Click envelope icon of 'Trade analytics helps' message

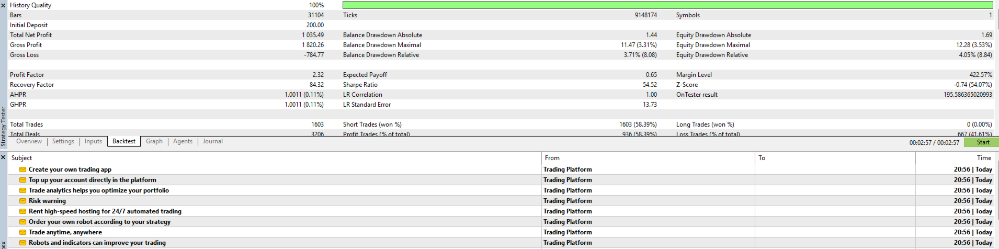point(22,190)
